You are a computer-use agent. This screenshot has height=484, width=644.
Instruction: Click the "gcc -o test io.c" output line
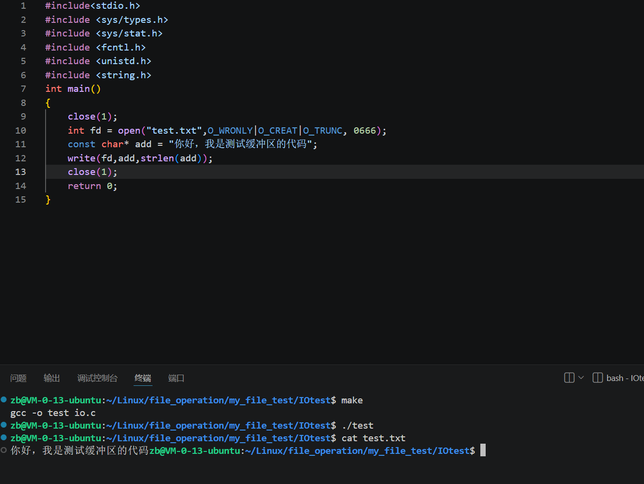tap(53, 413)
